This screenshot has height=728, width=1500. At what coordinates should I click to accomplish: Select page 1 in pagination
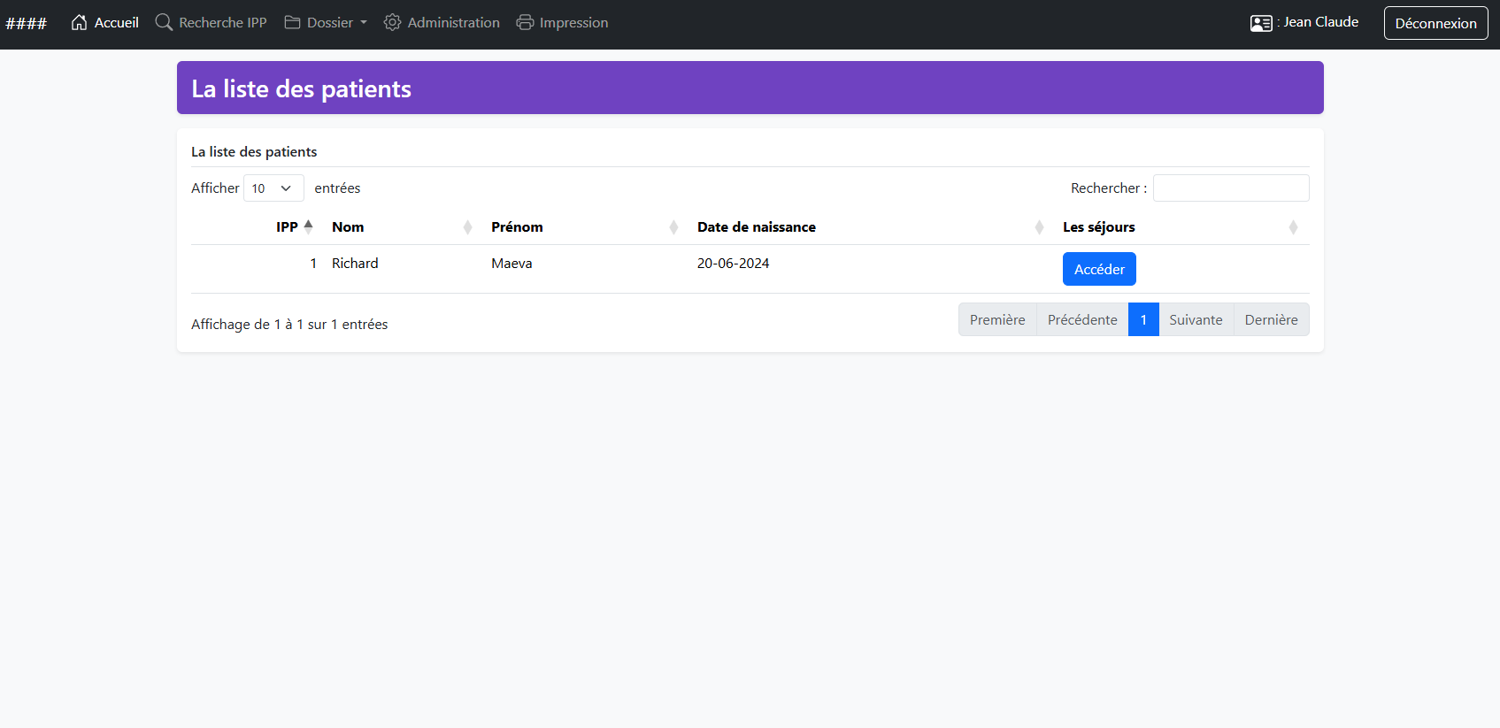[x=1143, y=320]
